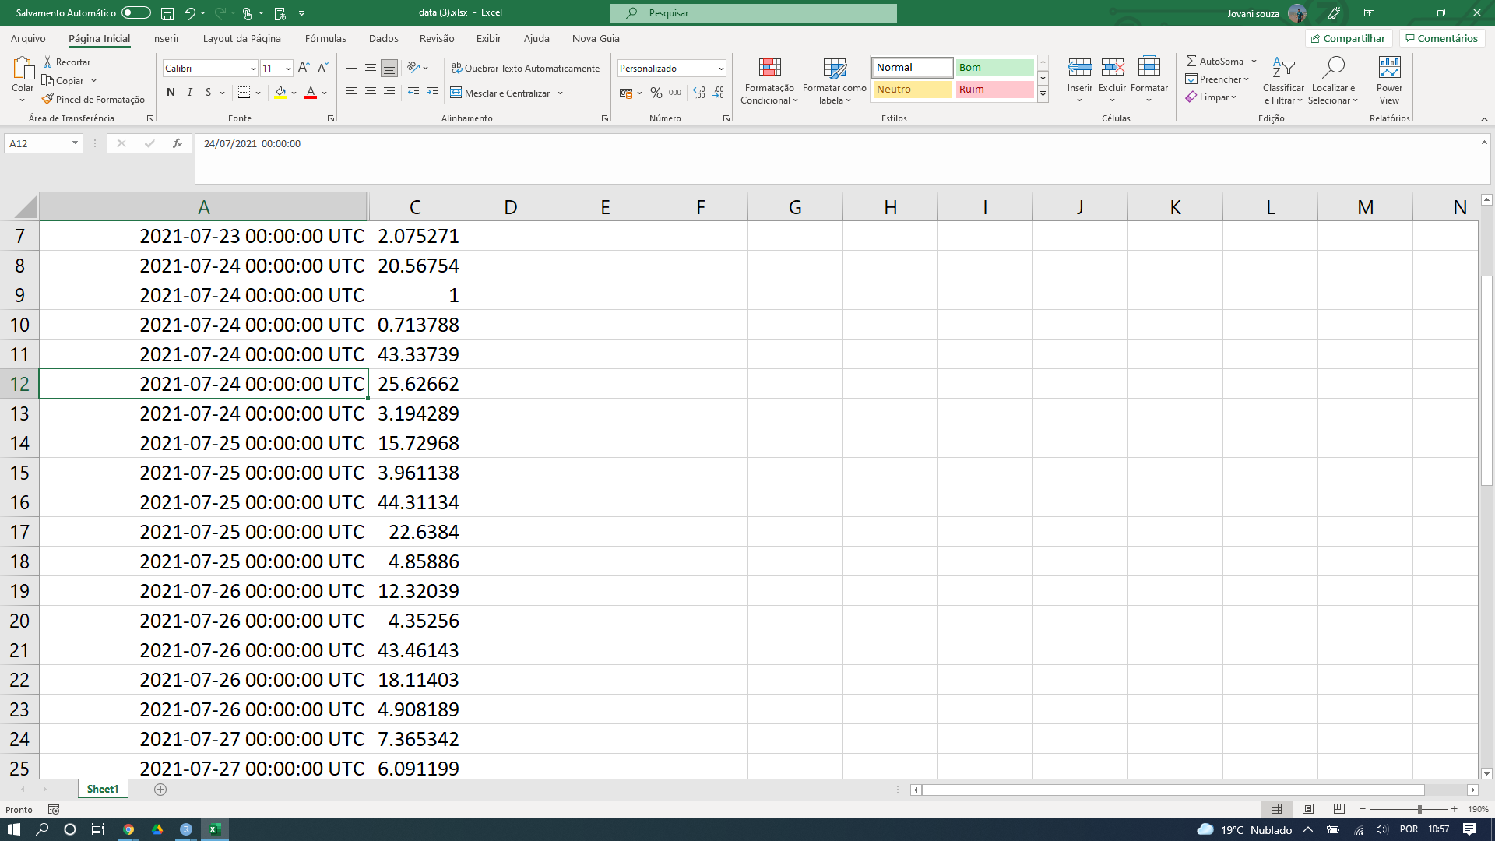The image size is (1495, 841).
Task: Center text horizontally
Action: point(371,93)
